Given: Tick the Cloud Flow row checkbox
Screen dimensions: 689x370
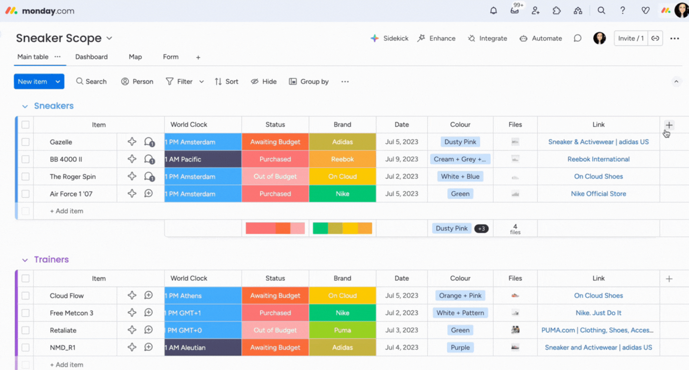Looking at the screenshot, I should pos(26,296).
